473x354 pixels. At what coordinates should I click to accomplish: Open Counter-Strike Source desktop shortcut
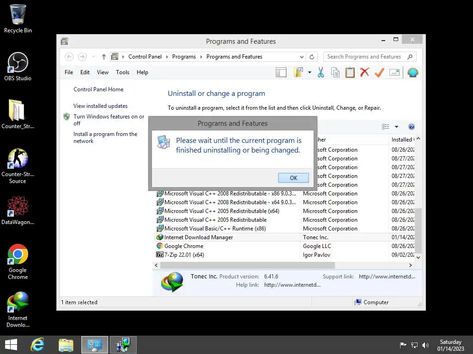18,165
